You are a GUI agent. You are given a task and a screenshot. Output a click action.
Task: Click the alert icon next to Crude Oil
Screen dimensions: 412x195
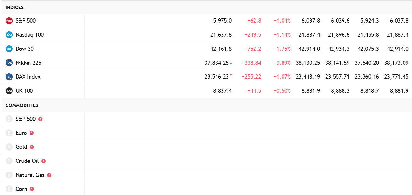(x=43, y=161)
